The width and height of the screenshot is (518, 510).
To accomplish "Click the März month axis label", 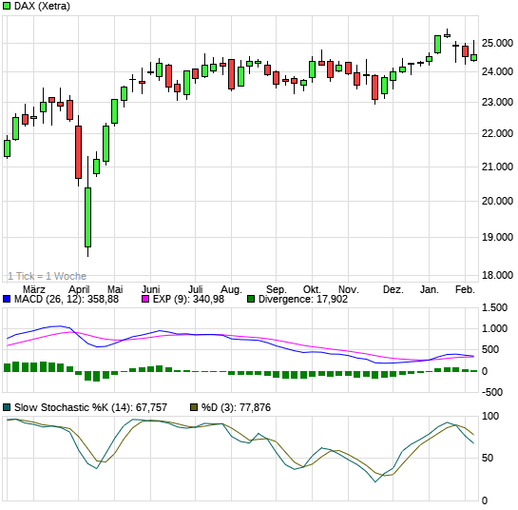I will (x=33, y=289).
